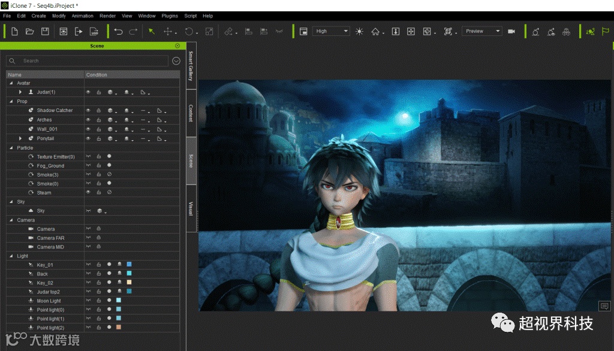614x351 pixels.
Task: Open the search filter options circle button
Action: (176, 60)
